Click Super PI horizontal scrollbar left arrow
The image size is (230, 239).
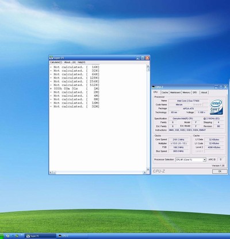(51, 173)
